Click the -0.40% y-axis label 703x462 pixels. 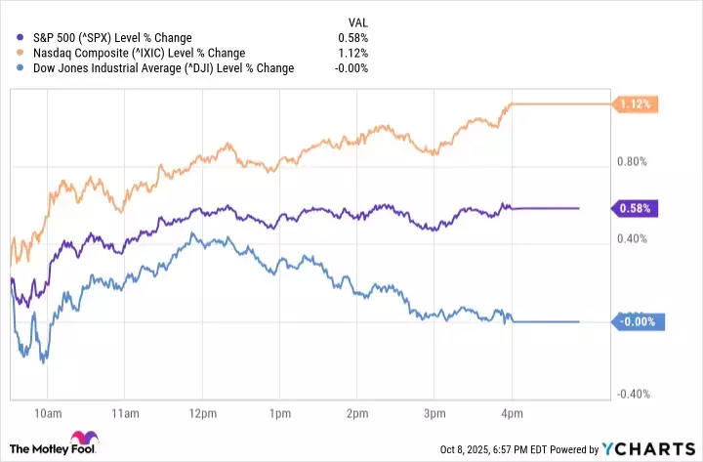tap(635, 394)
